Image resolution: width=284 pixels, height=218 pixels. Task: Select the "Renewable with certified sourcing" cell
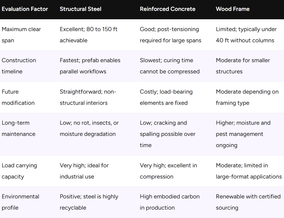(x=248, y=202)
